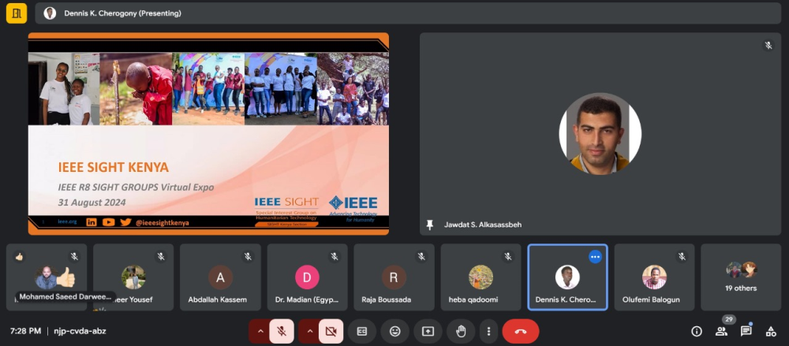Turn on the camera button
The height and width of the screenshot is (346, 789).
tap(331, 331)
